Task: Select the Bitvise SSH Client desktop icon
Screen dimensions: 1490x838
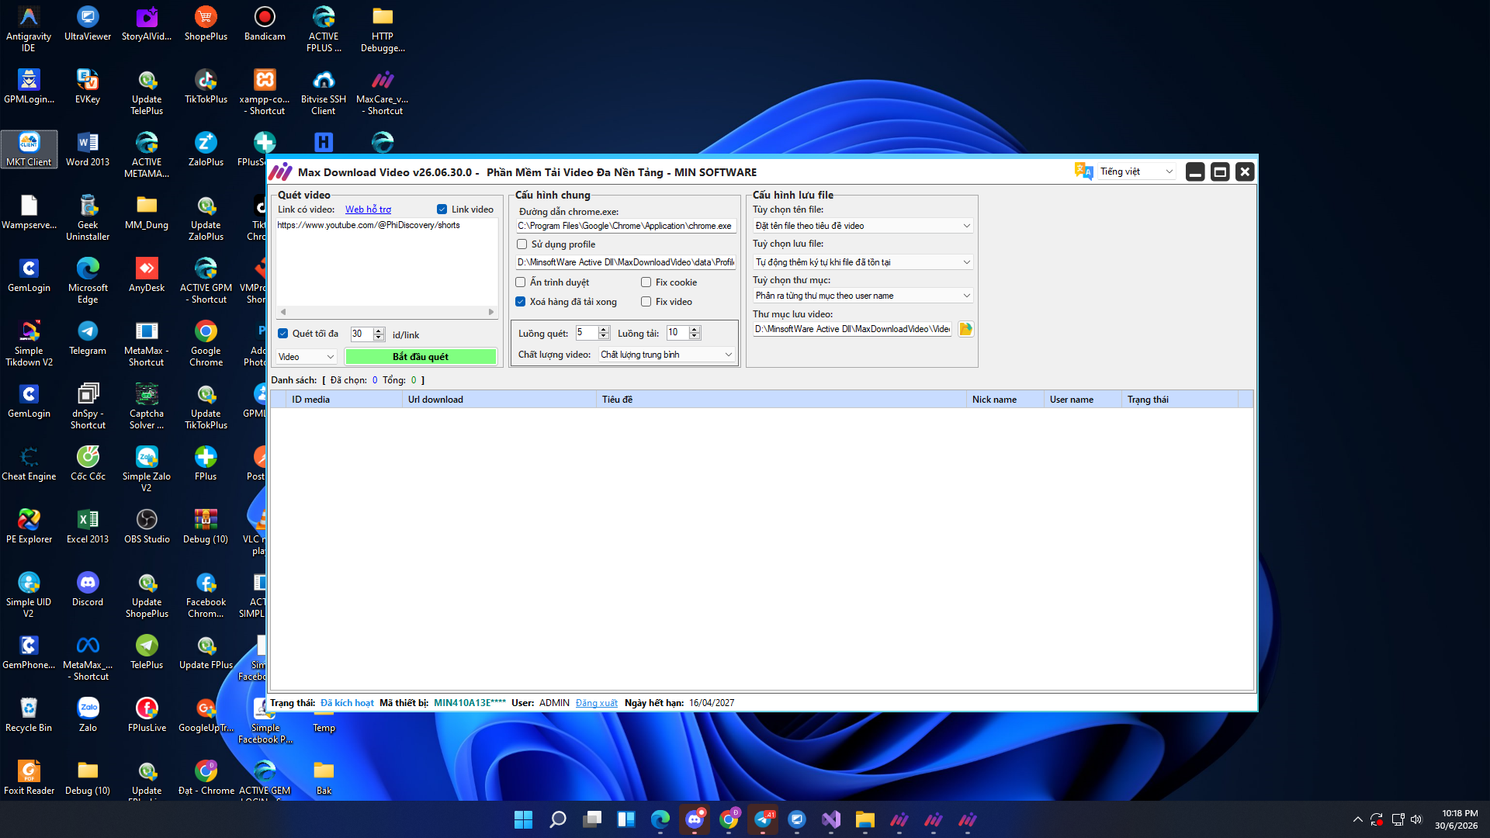Action: (x=324, y=92)
